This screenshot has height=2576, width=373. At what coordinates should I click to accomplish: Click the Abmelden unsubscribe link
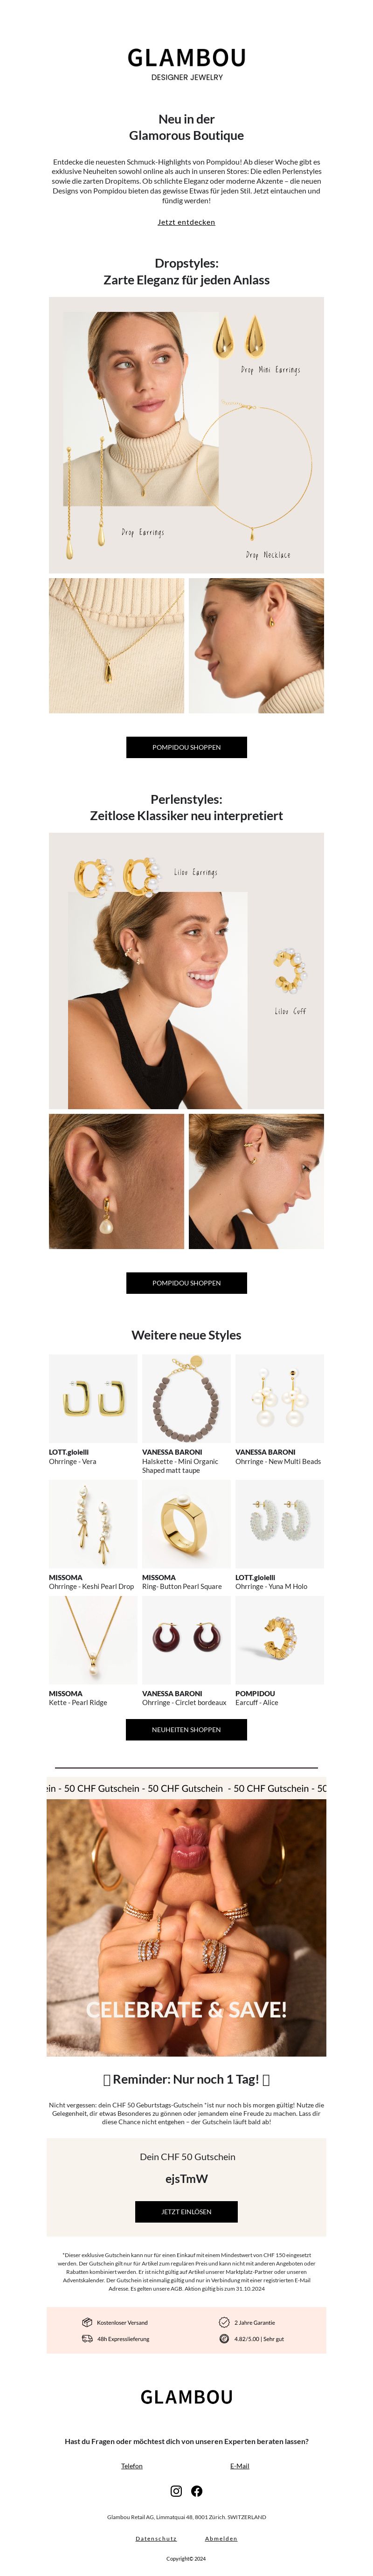click(x=221, y=2538)
